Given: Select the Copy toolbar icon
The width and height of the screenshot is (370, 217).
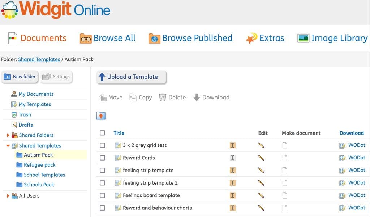Looking at the screenshot, I should [x=133, y=97].
